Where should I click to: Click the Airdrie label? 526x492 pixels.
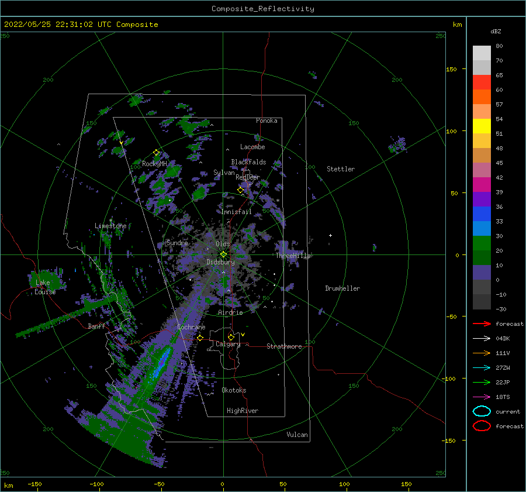click(230, 312)
